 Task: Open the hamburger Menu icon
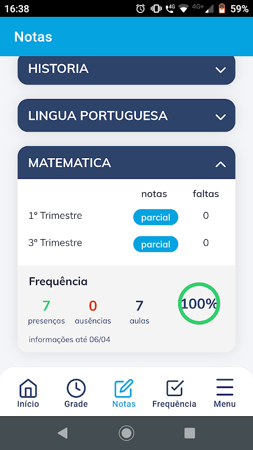(x=224, y=387)
